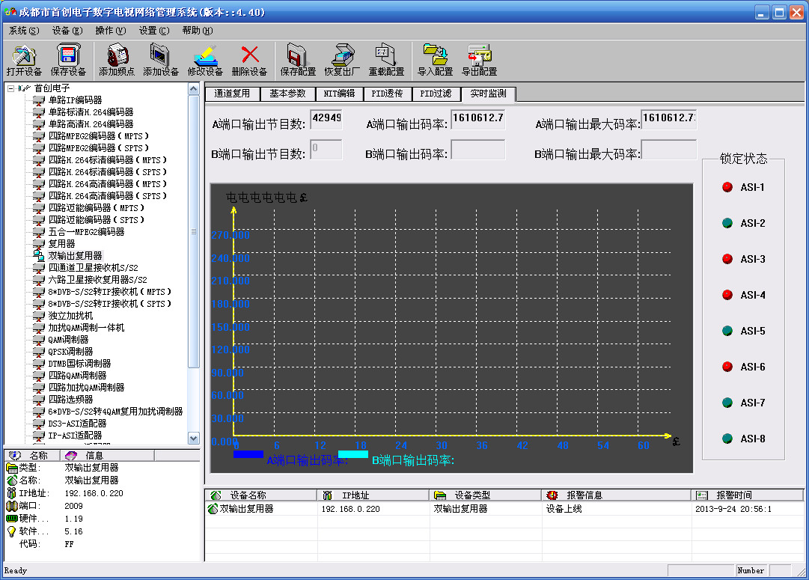Click the B端口输出码率 empty field

[x=477, y=149]
